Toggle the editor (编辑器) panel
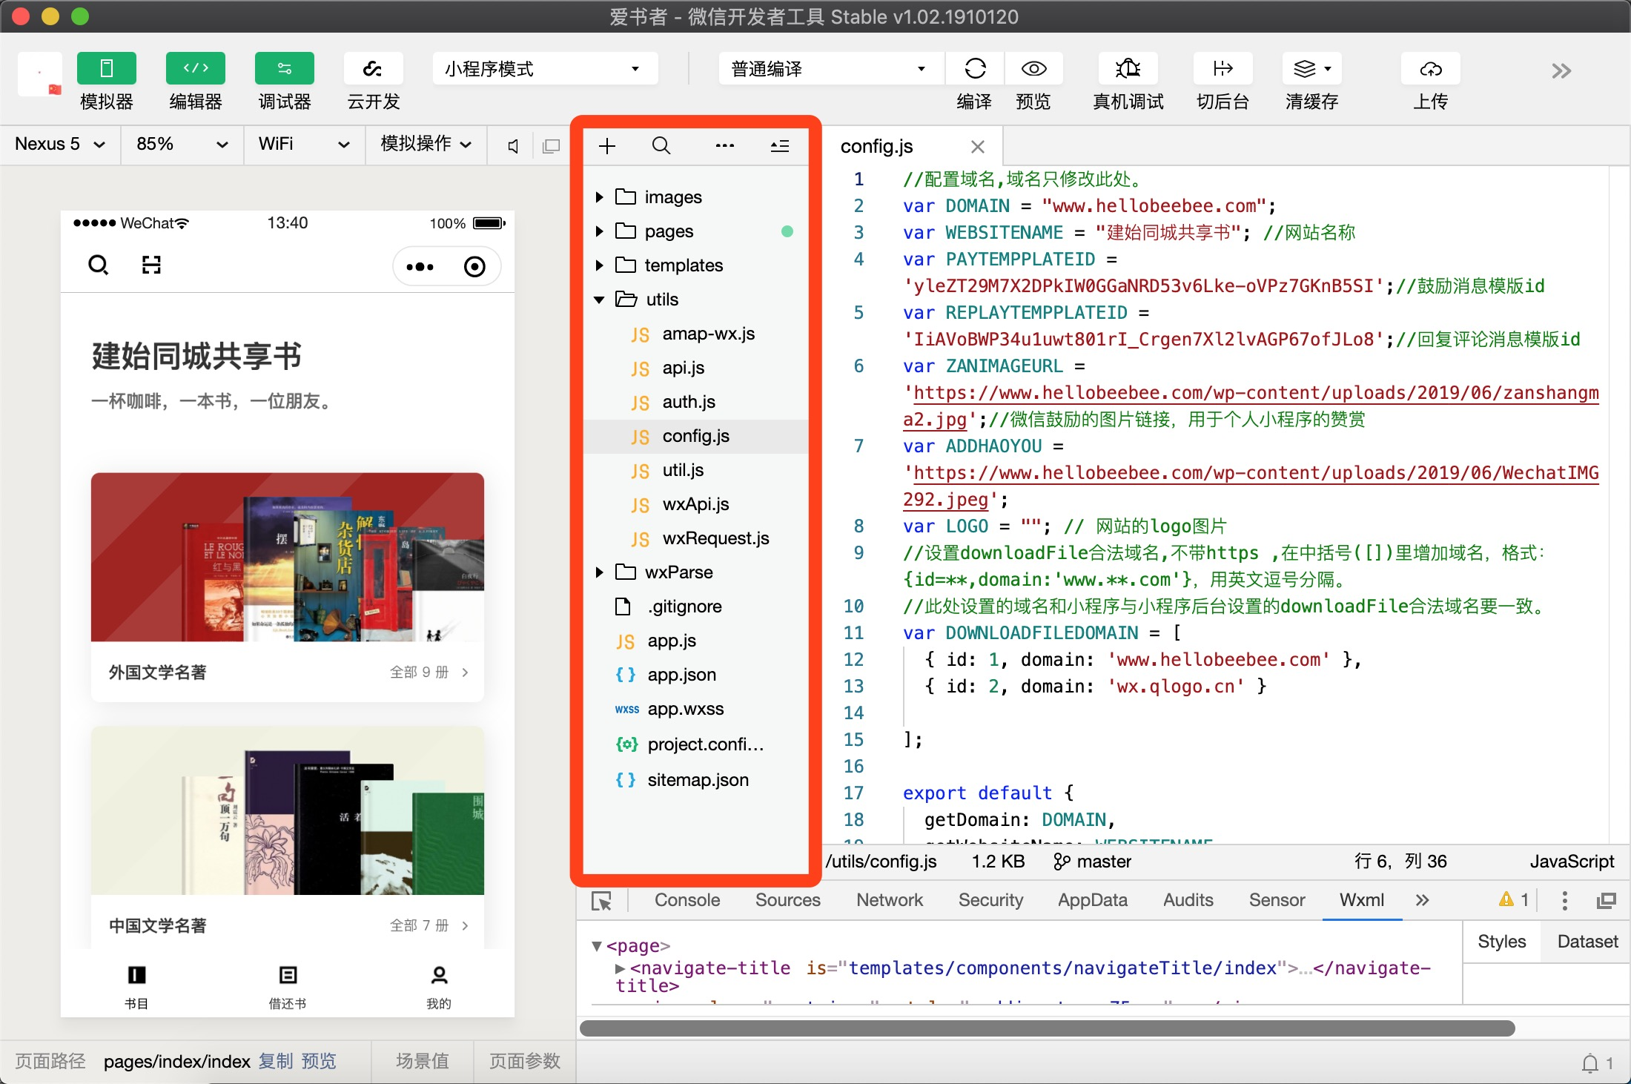 (x=196, y=69)
